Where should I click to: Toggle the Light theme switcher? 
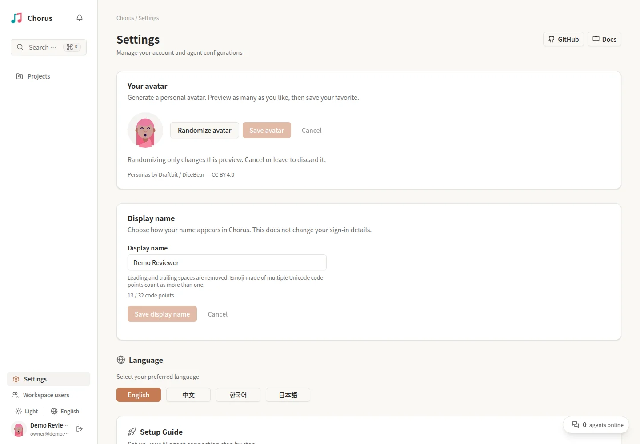pyautogui.click(x=27, y=411)
